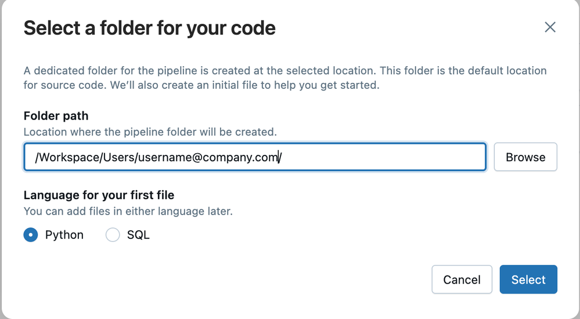Click the Folder path text field

[254, 157]
